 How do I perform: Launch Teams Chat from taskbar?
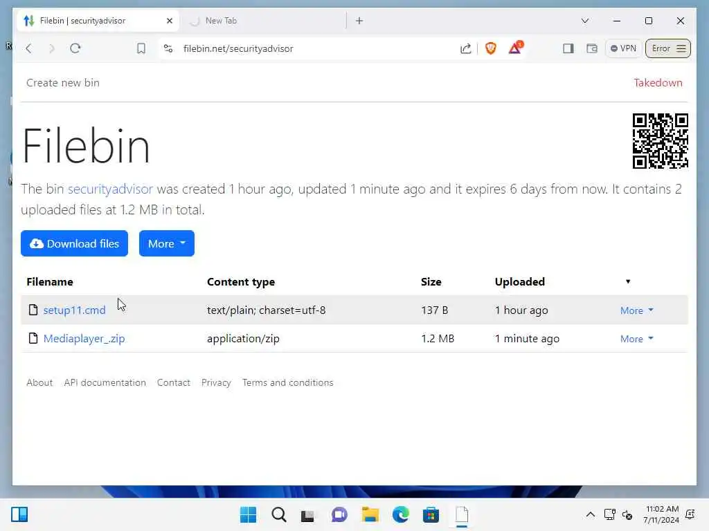click(339, 514)
